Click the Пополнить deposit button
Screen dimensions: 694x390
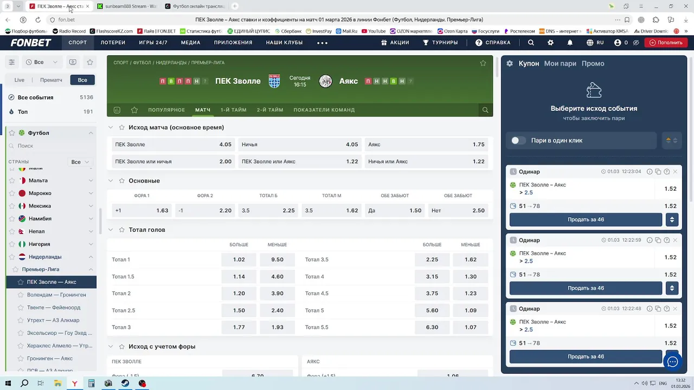pyautogui.click(x=666, y=43)
